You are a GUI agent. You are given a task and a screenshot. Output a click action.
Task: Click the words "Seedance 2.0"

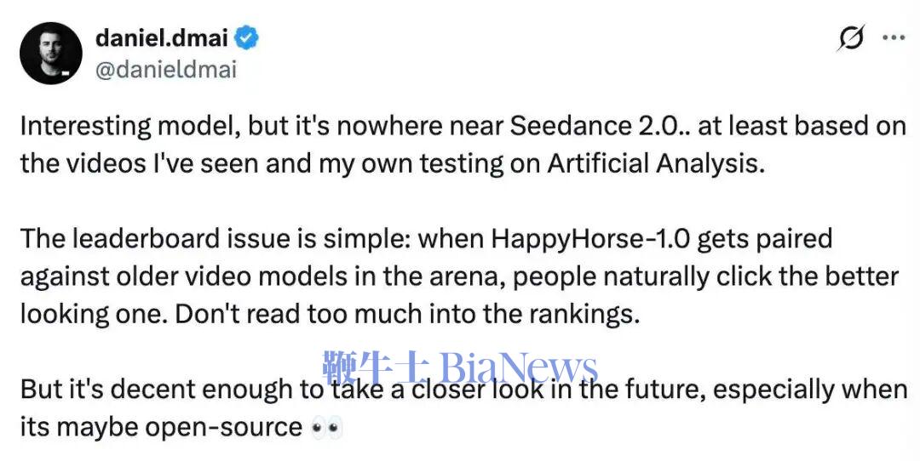595,126
